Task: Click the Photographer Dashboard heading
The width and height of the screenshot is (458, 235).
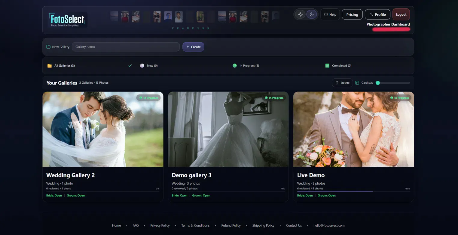Action: (388, 24)
